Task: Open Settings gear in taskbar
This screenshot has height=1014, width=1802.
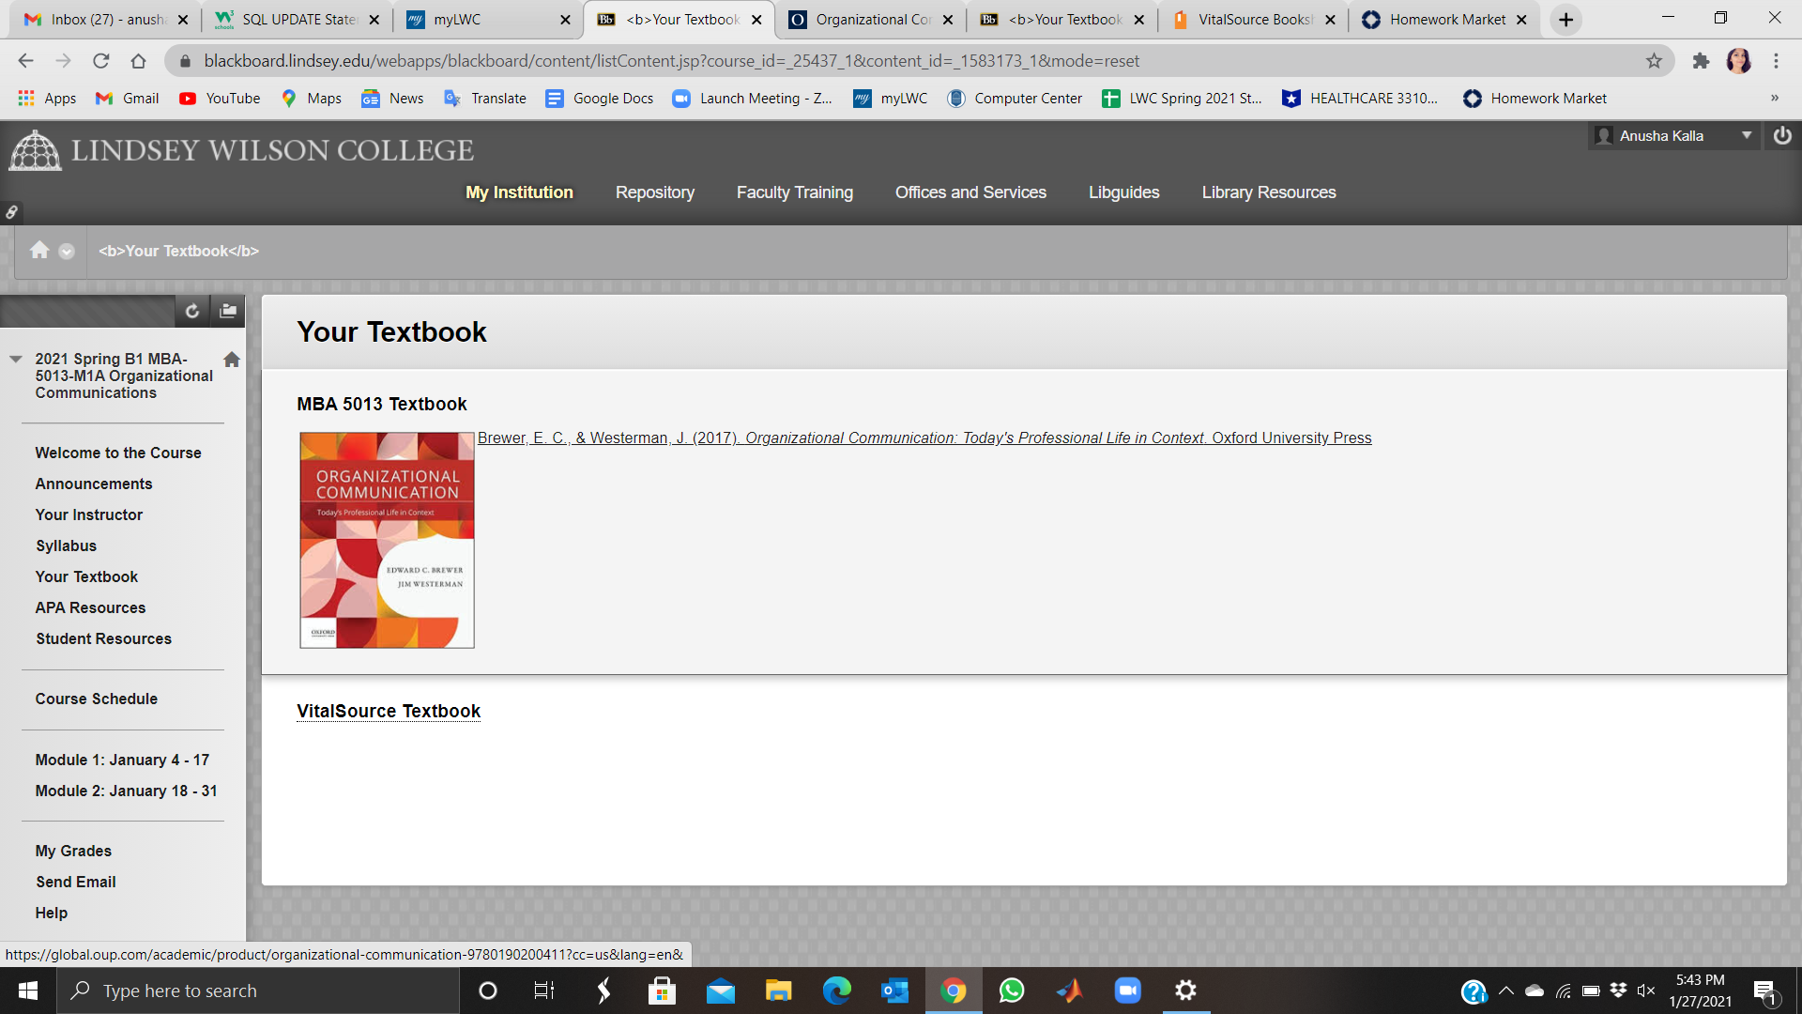Action: point(1185,991)
